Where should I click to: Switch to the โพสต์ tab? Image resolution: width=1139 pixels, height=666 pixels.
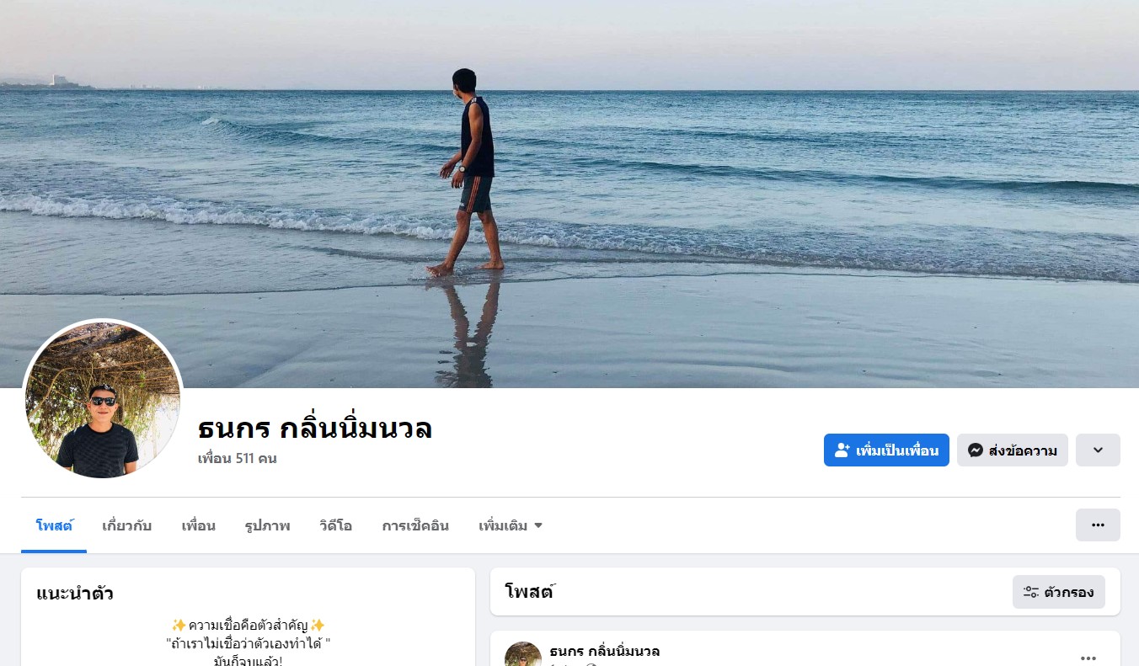tap(54, 525)
